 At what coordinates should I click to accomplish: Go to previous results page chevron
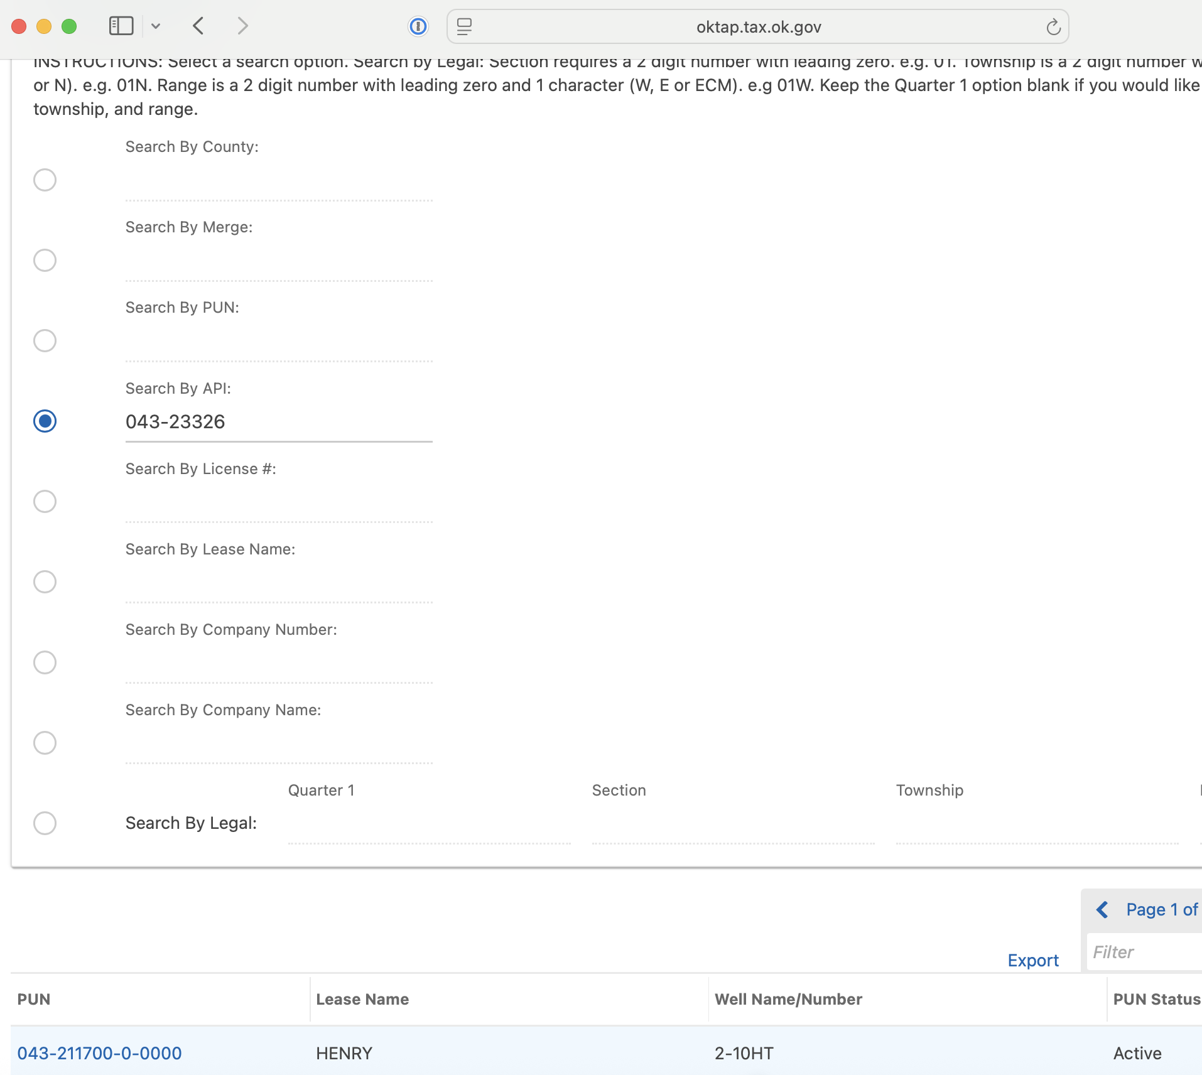1102,910
